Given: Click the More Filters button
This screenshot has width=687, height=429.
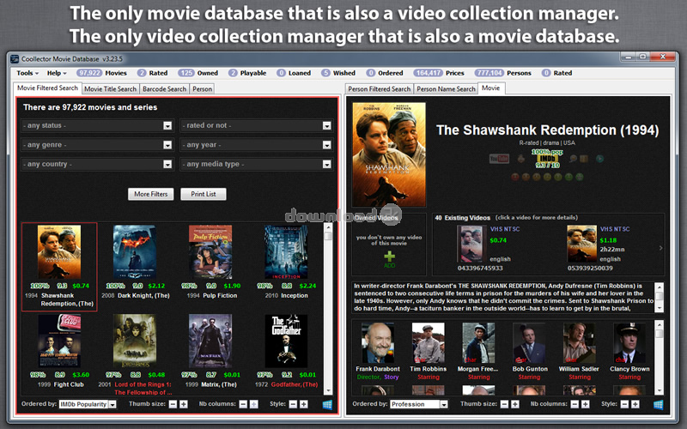Looking at the screenshot, I should tap(151, 194).
